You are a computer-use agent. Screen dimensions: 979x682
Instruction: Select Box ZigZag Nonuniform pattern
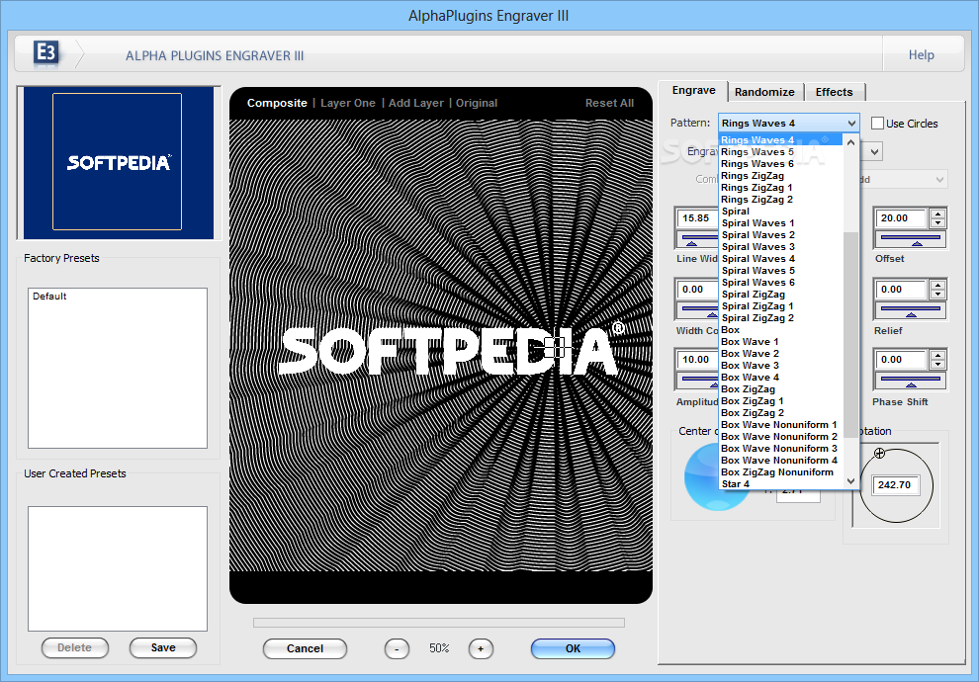point(781,471)
